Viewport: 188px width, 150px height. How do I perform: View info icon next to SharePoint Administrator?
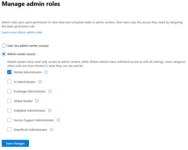point(52,130)
